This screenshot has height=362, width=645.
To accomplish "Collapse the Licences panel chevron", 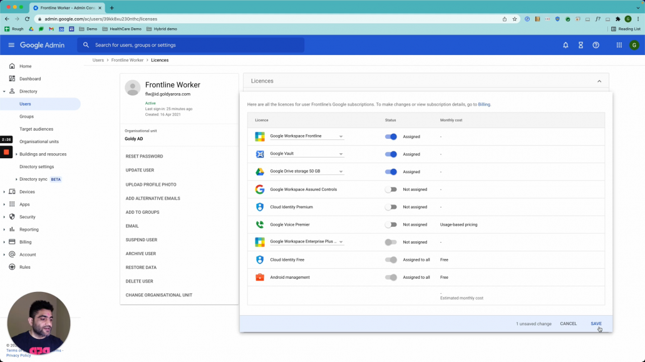I will (x=599, y=81).
